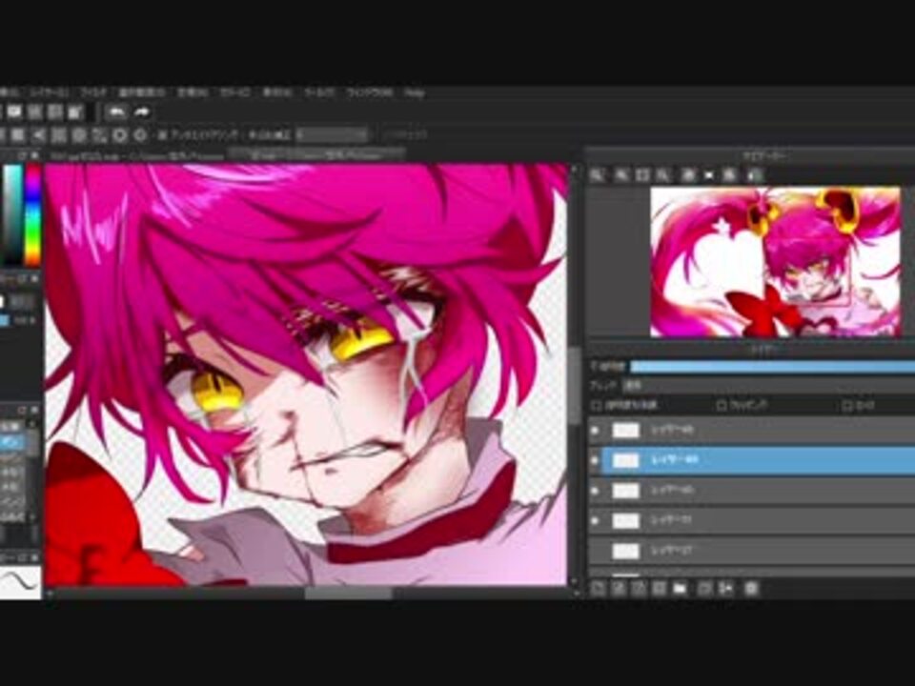The width and height of the screenshot is (915, 686).
Task: Click the second icon in the Navigator toolbar
Action: coord(620,174)
